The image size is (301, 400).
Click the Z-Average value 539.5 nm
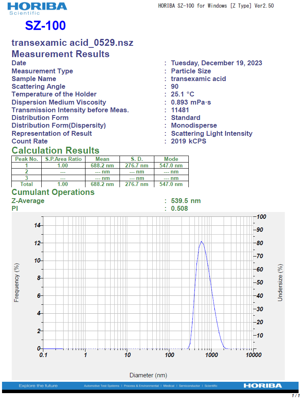coord(186,201)
